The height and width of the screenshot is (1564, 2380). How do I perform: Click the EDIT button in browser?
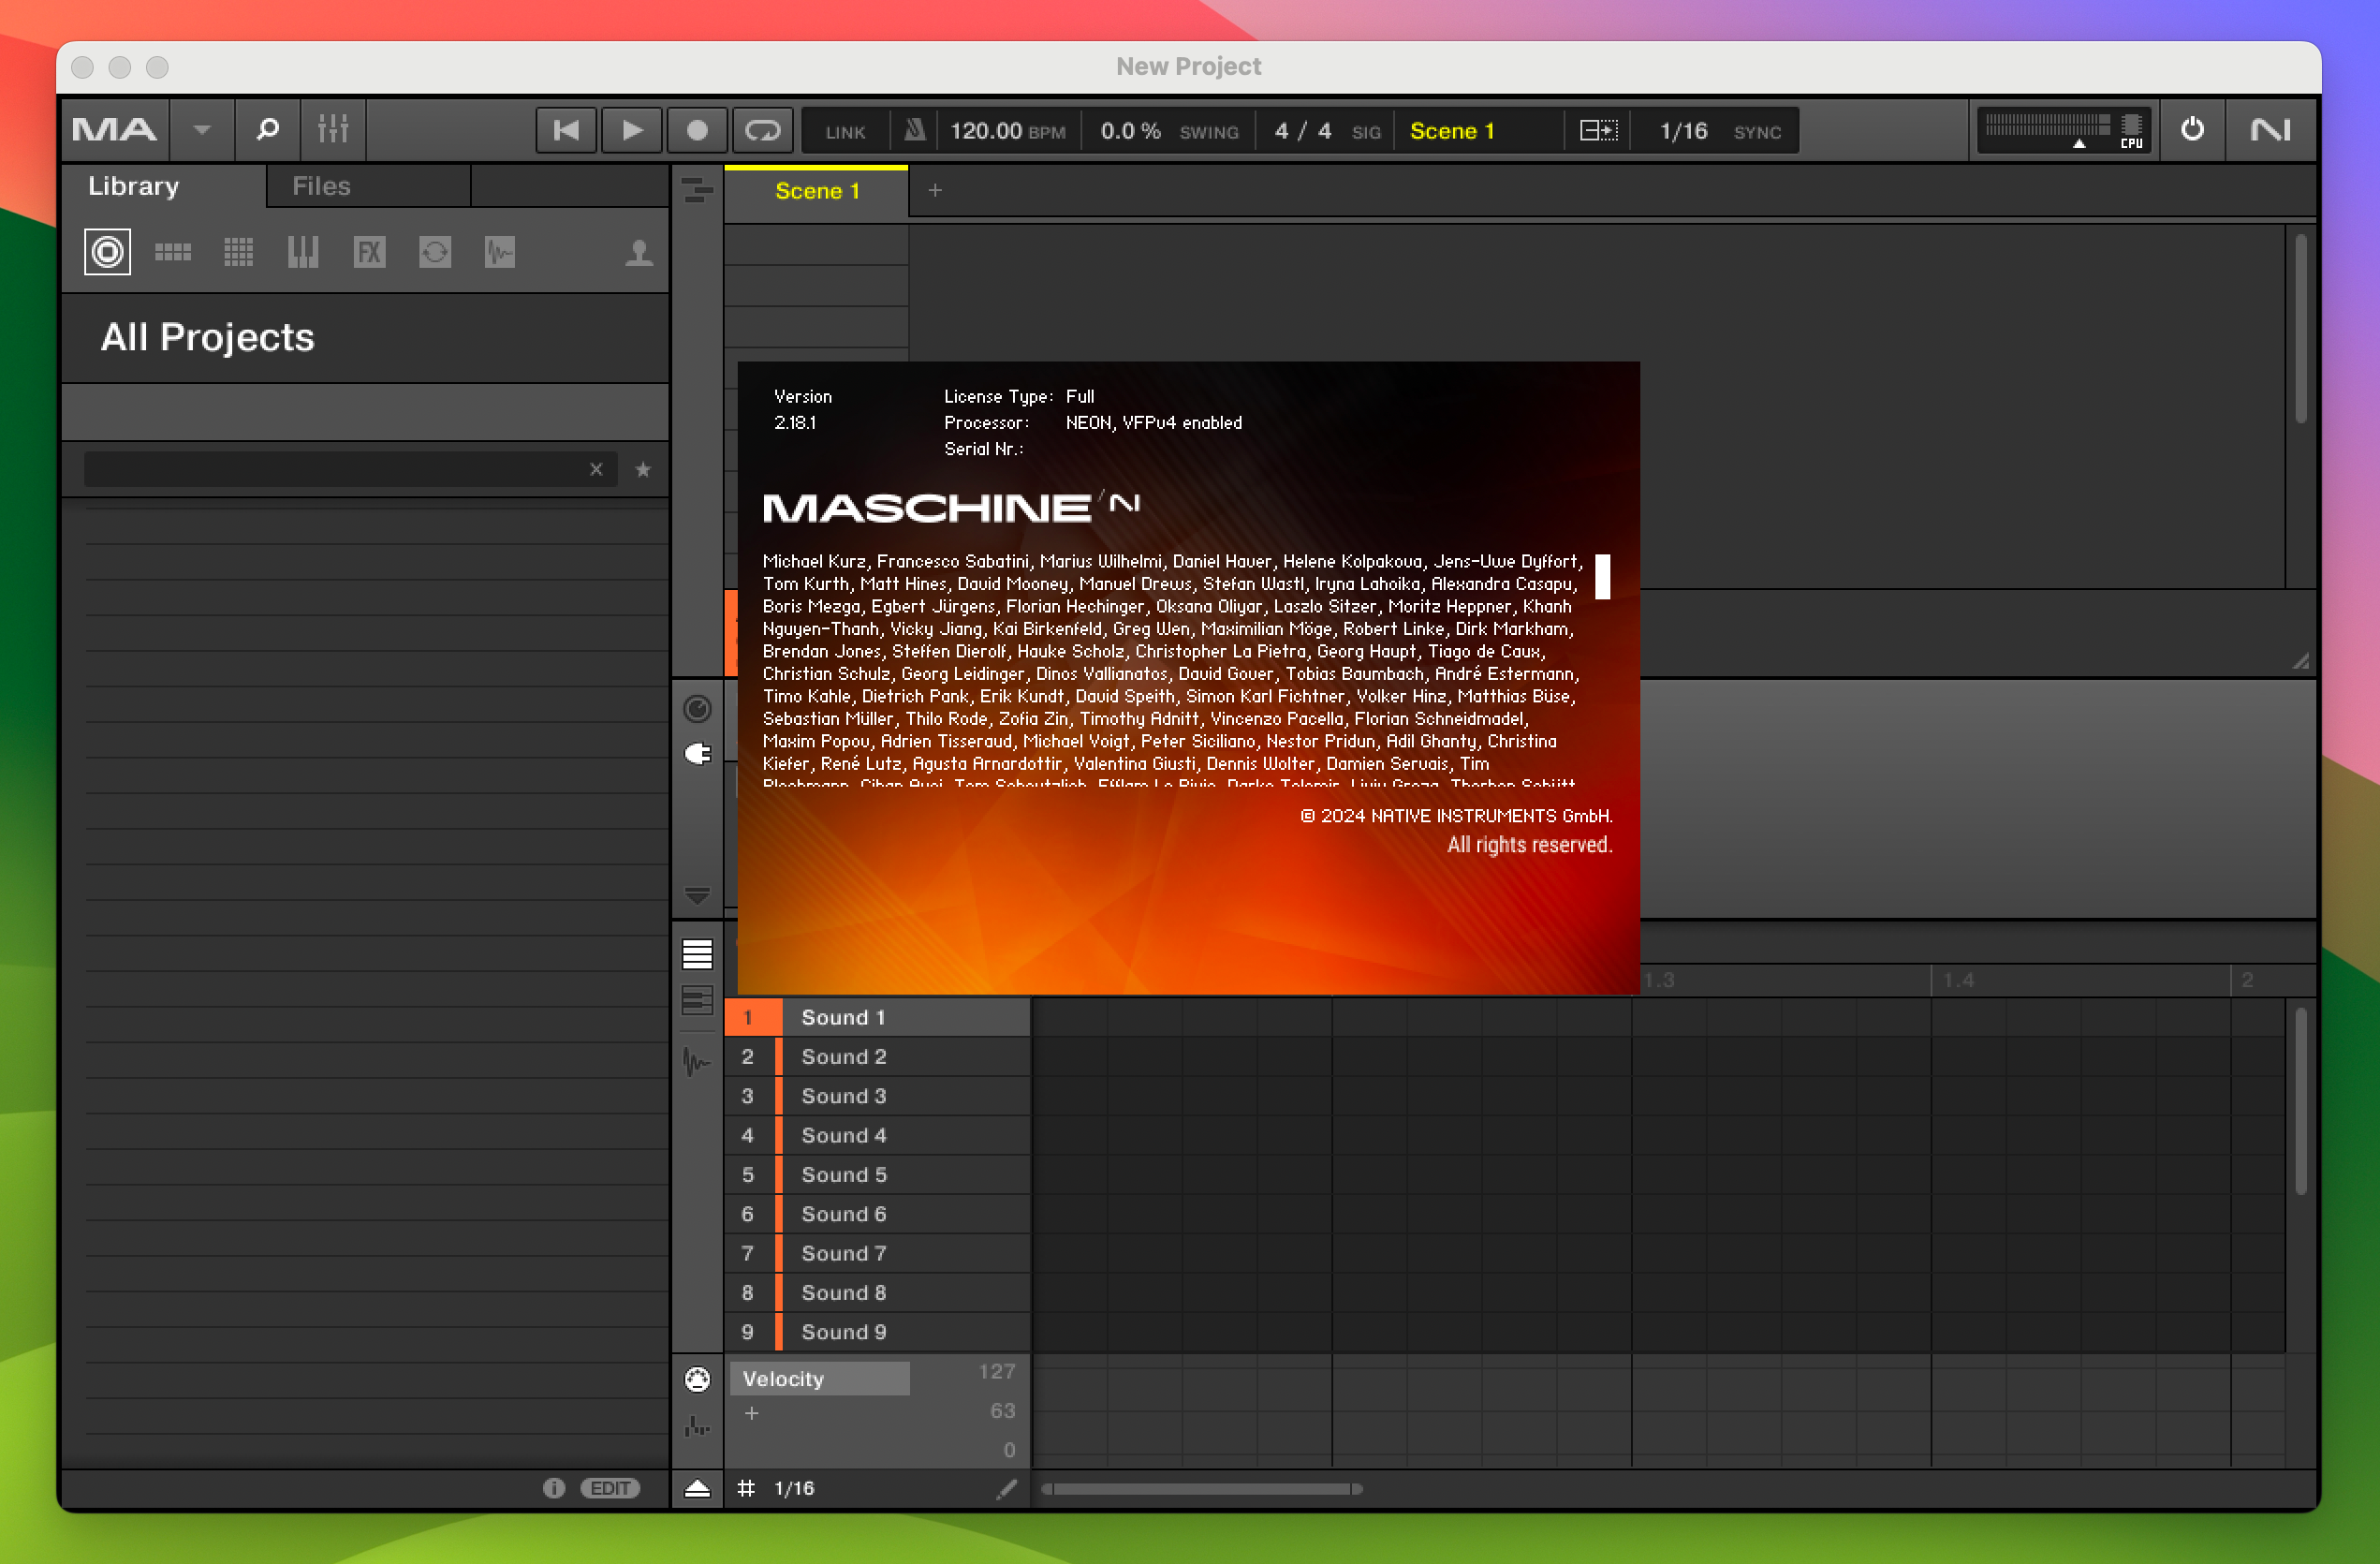tap(610, 1488)
